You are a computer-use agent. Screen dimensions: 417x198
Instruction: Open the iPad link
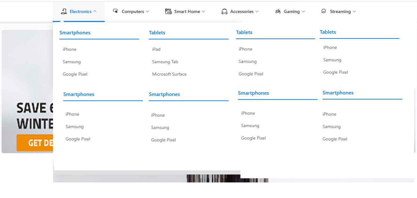click(x=156, y=49)
